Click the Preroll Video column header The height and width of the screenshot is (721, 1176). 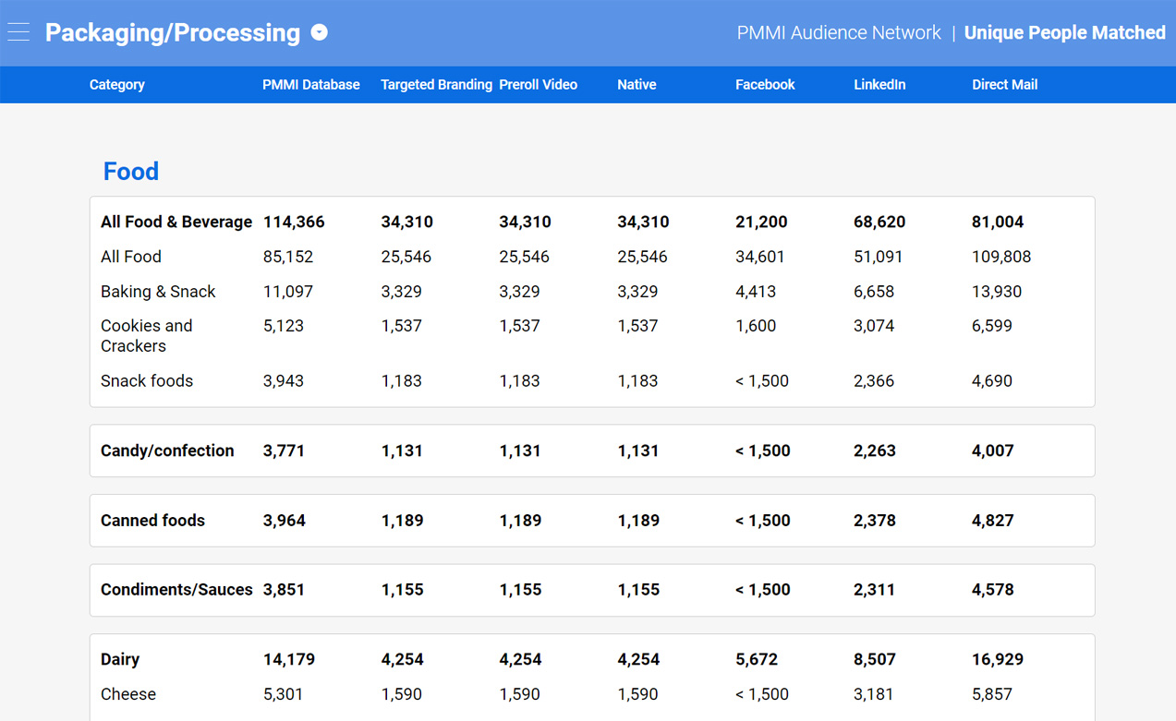pos(539,85)
